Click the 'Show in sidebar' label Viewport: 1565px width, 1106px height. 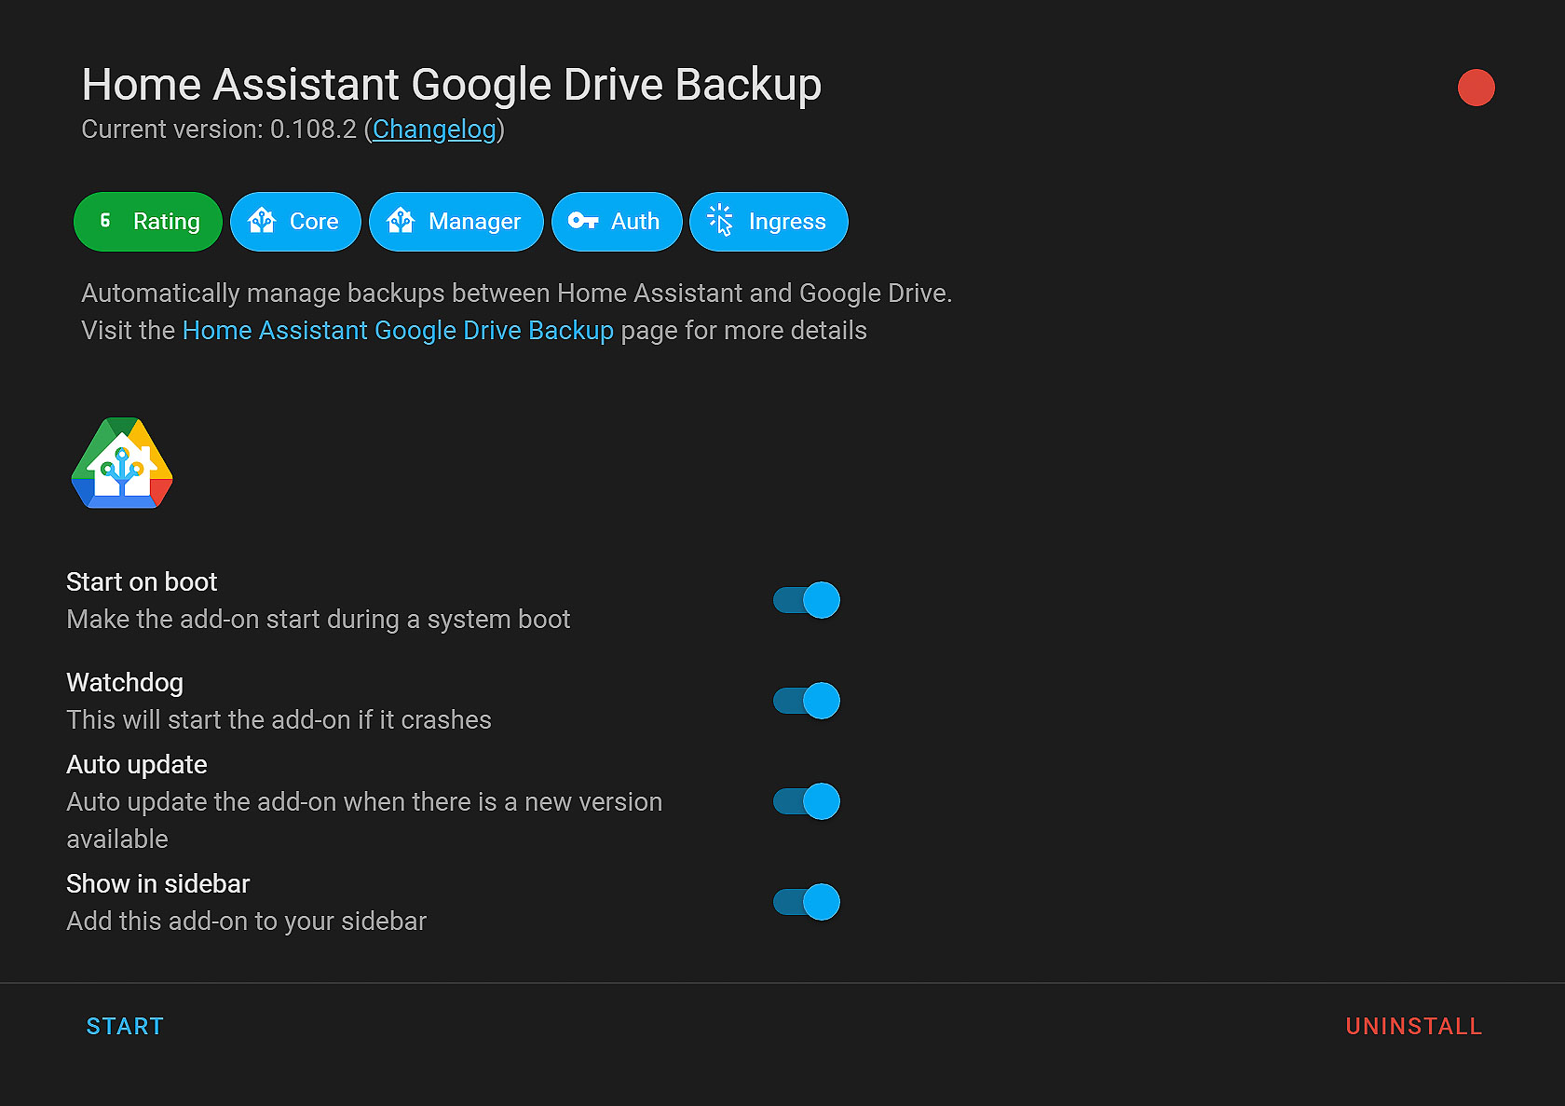click(x=158, y=884)
